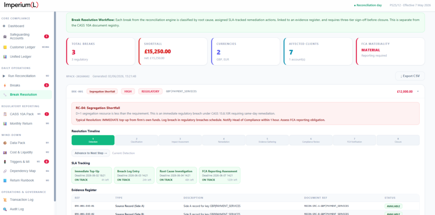This screenshot has height=215, width=435.
Task: Click the Imperium(L) logo
Action: 21,5
